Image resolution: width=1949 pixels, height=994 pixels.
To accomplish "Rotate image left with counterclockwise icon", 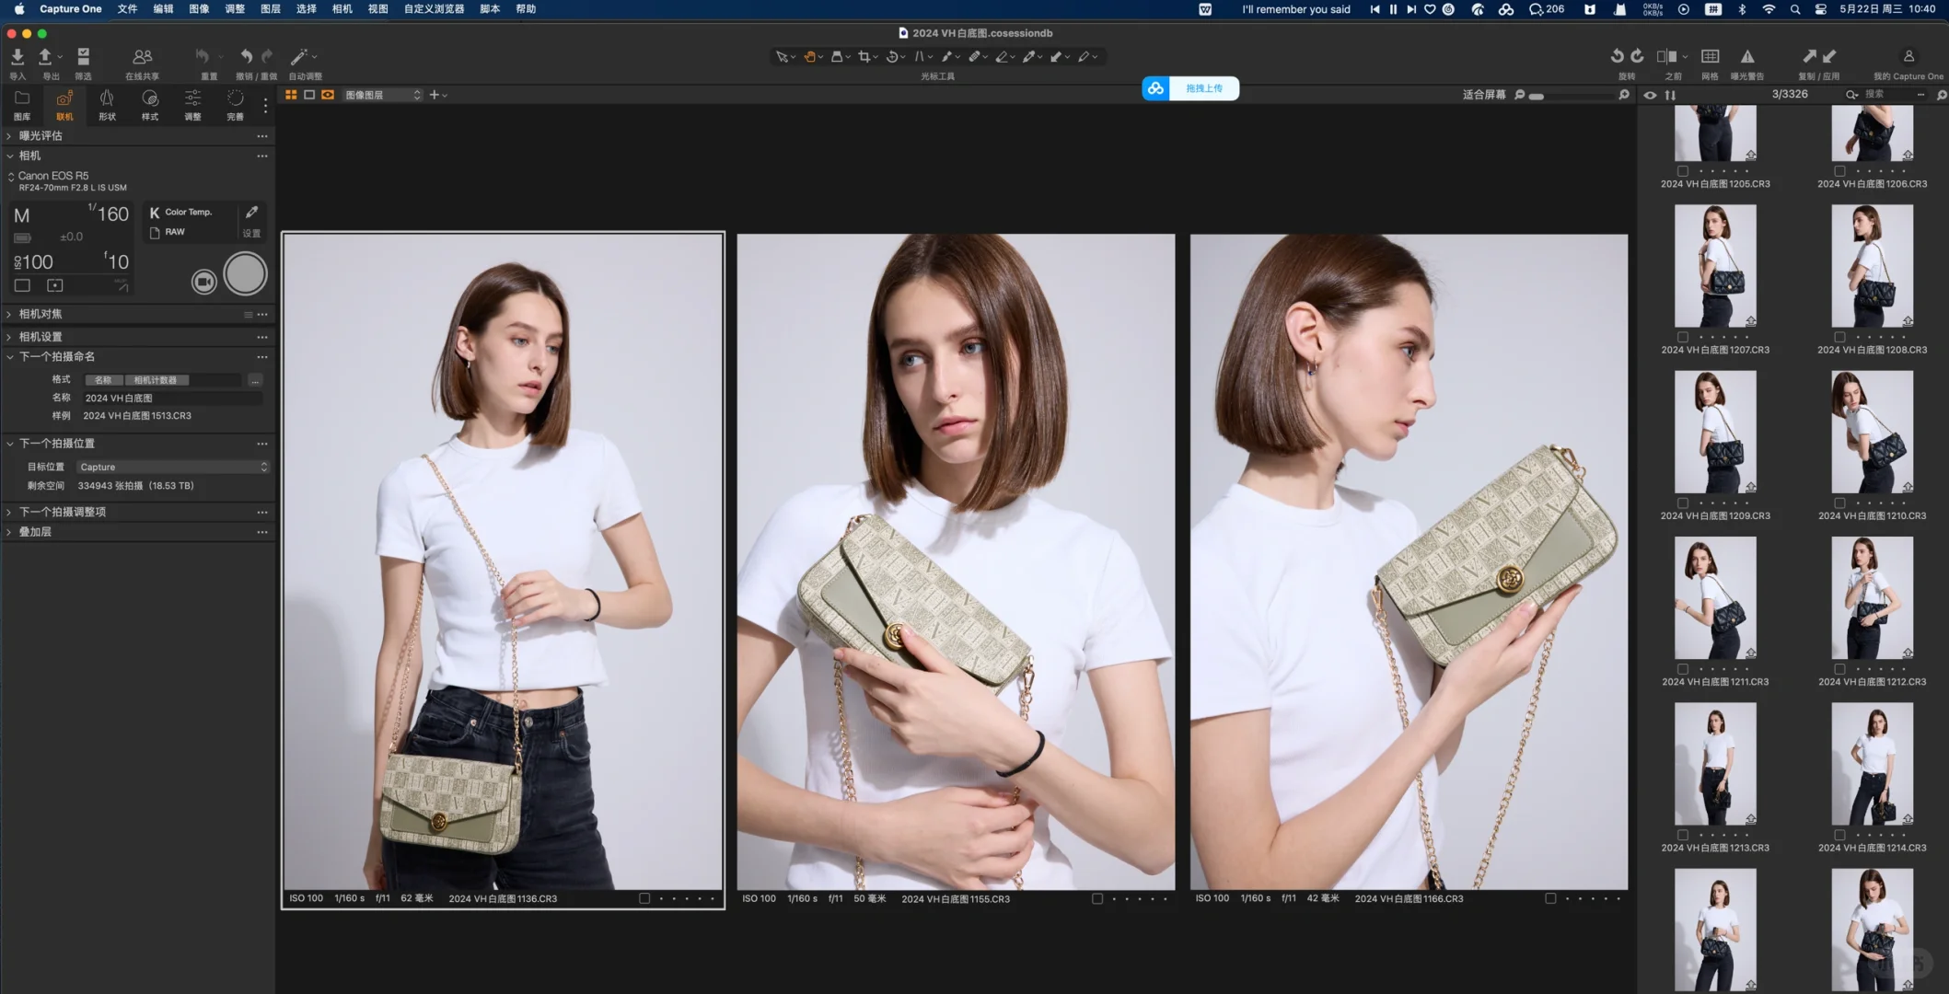I will [1617, 56].
